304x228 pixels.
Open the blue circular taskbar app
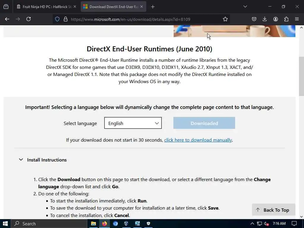(x=115, y=224)
